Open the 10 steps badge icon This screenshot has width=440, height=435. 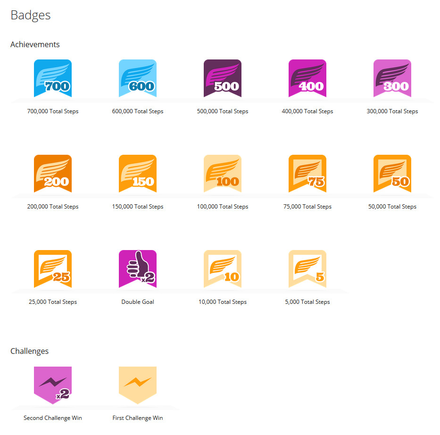pos(223,269)
